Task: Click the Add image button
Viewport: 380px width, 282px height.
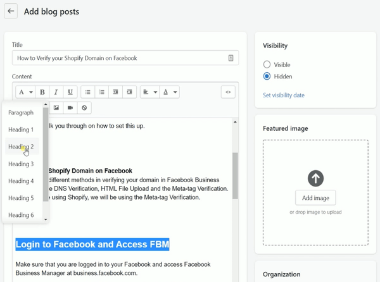Action: click(315, 198)
